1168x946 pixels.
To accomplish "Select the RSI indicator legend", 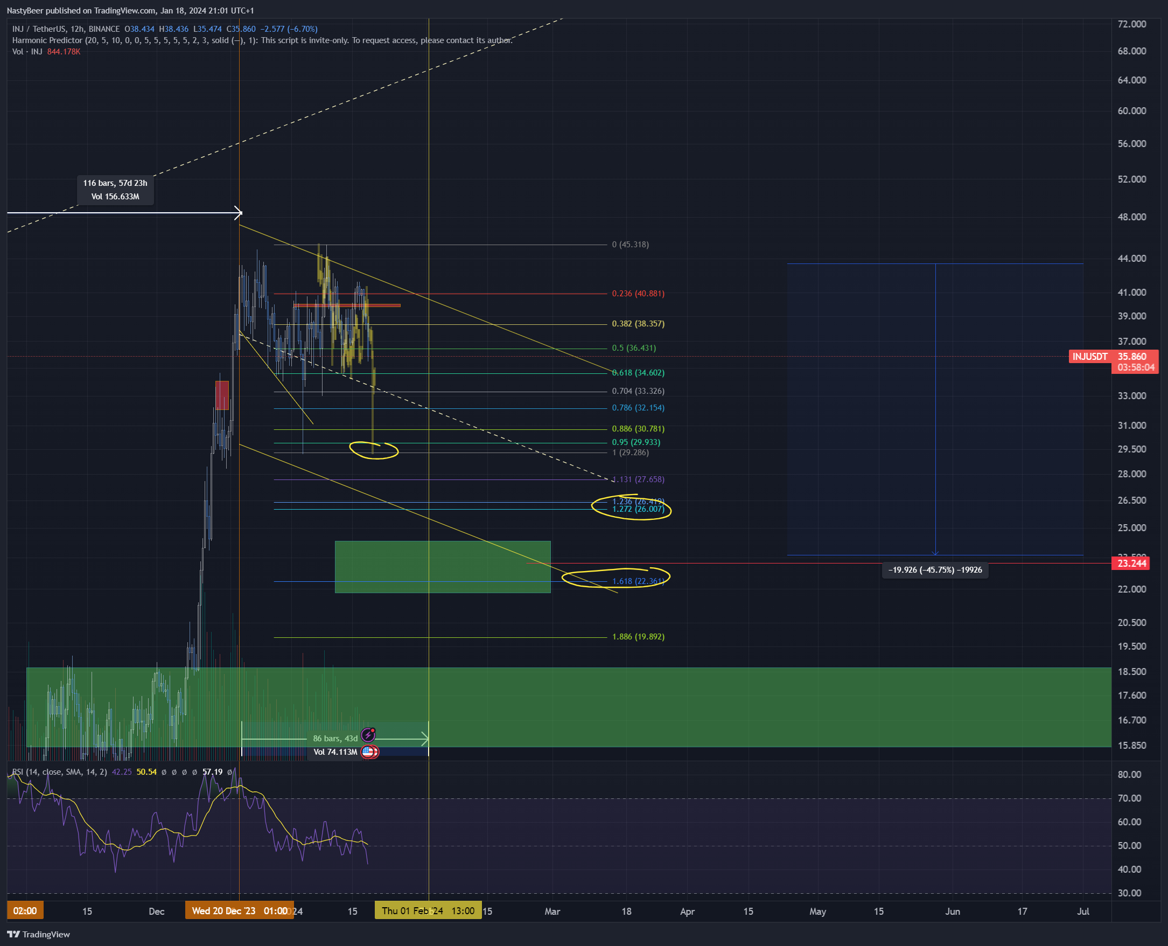I will [x=59, y=771].
